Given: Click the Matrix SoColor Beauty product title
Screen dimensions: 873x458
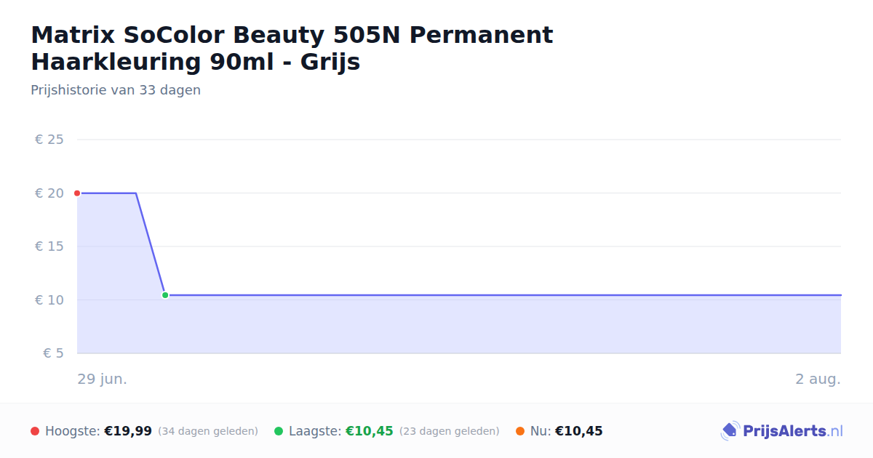Looking at the screenshot, I should pyautogui.click(x=292, y=48).
